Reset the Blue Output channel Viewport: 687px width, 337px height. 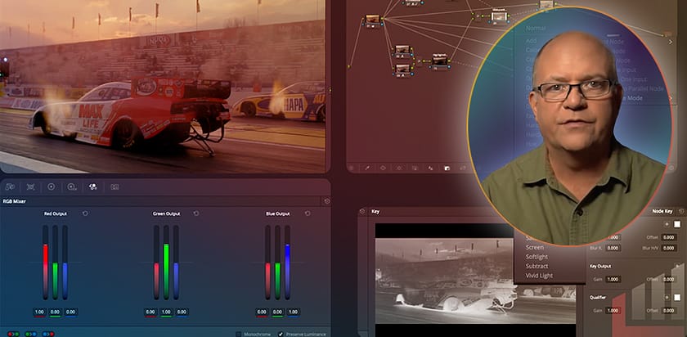[308, 213]
